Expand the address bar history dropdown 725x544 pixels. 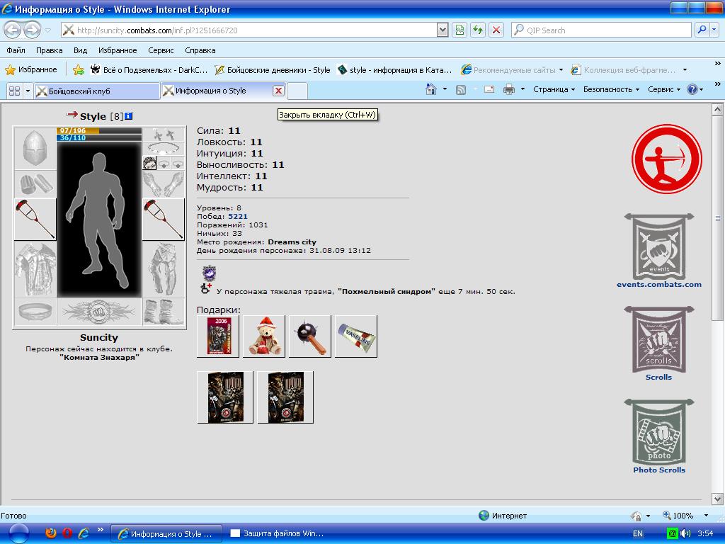point(443,30)
